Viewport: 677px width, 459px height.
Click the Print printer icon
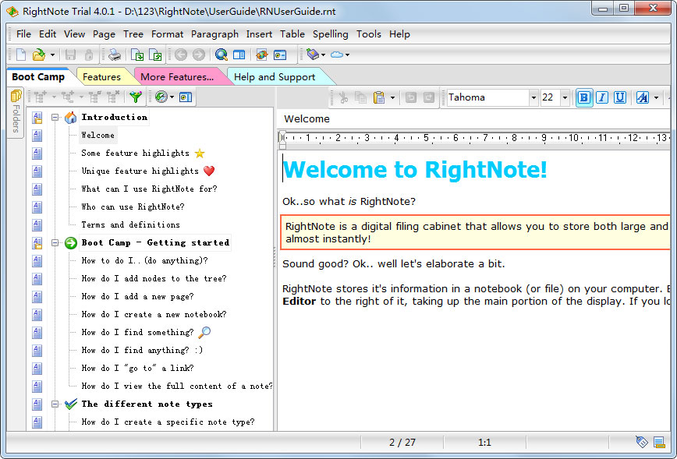click(115, 55)
